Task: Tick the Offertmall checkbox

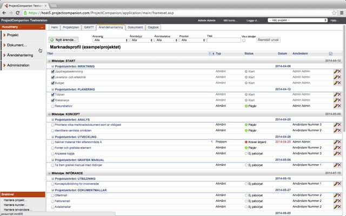Action: click(x=52, y=195)
